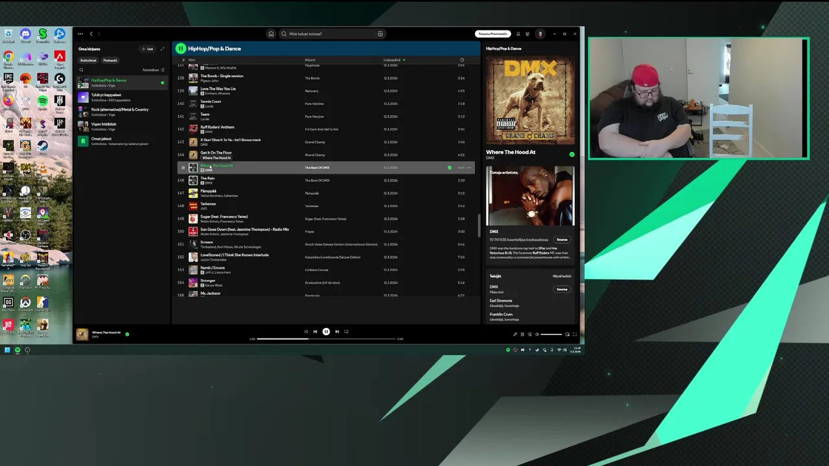This screenshot has height=466, width=829.
Task: Sort by the 'Lisäyspäivä' column header
Action: point(394,60)
